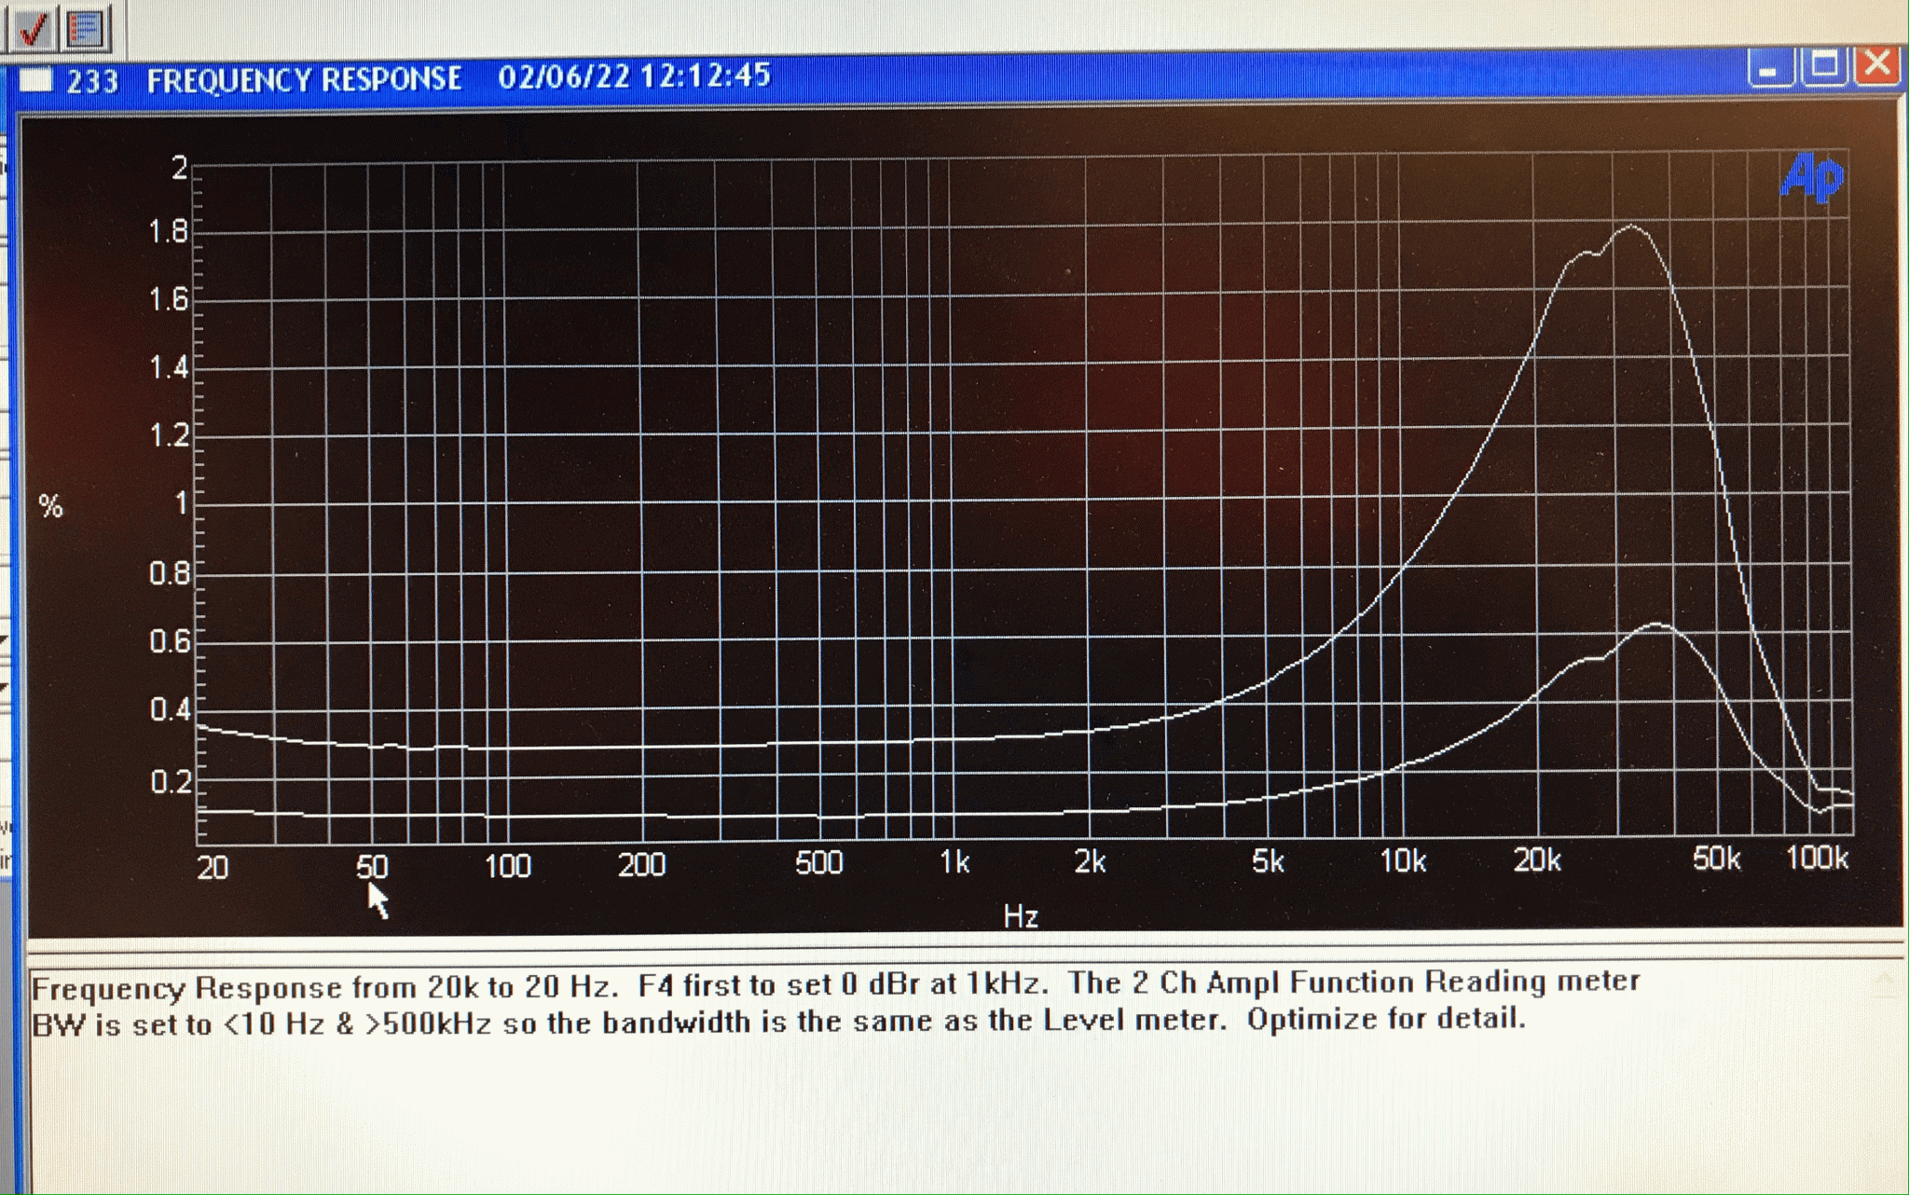Screen dimensions: 1909x1195
Task: Click the 10k frequency axis label
Action: 1402,860
